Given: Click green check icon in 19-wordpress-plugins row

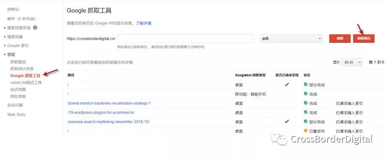Looking at the screenshot, I should pos(306,112).
